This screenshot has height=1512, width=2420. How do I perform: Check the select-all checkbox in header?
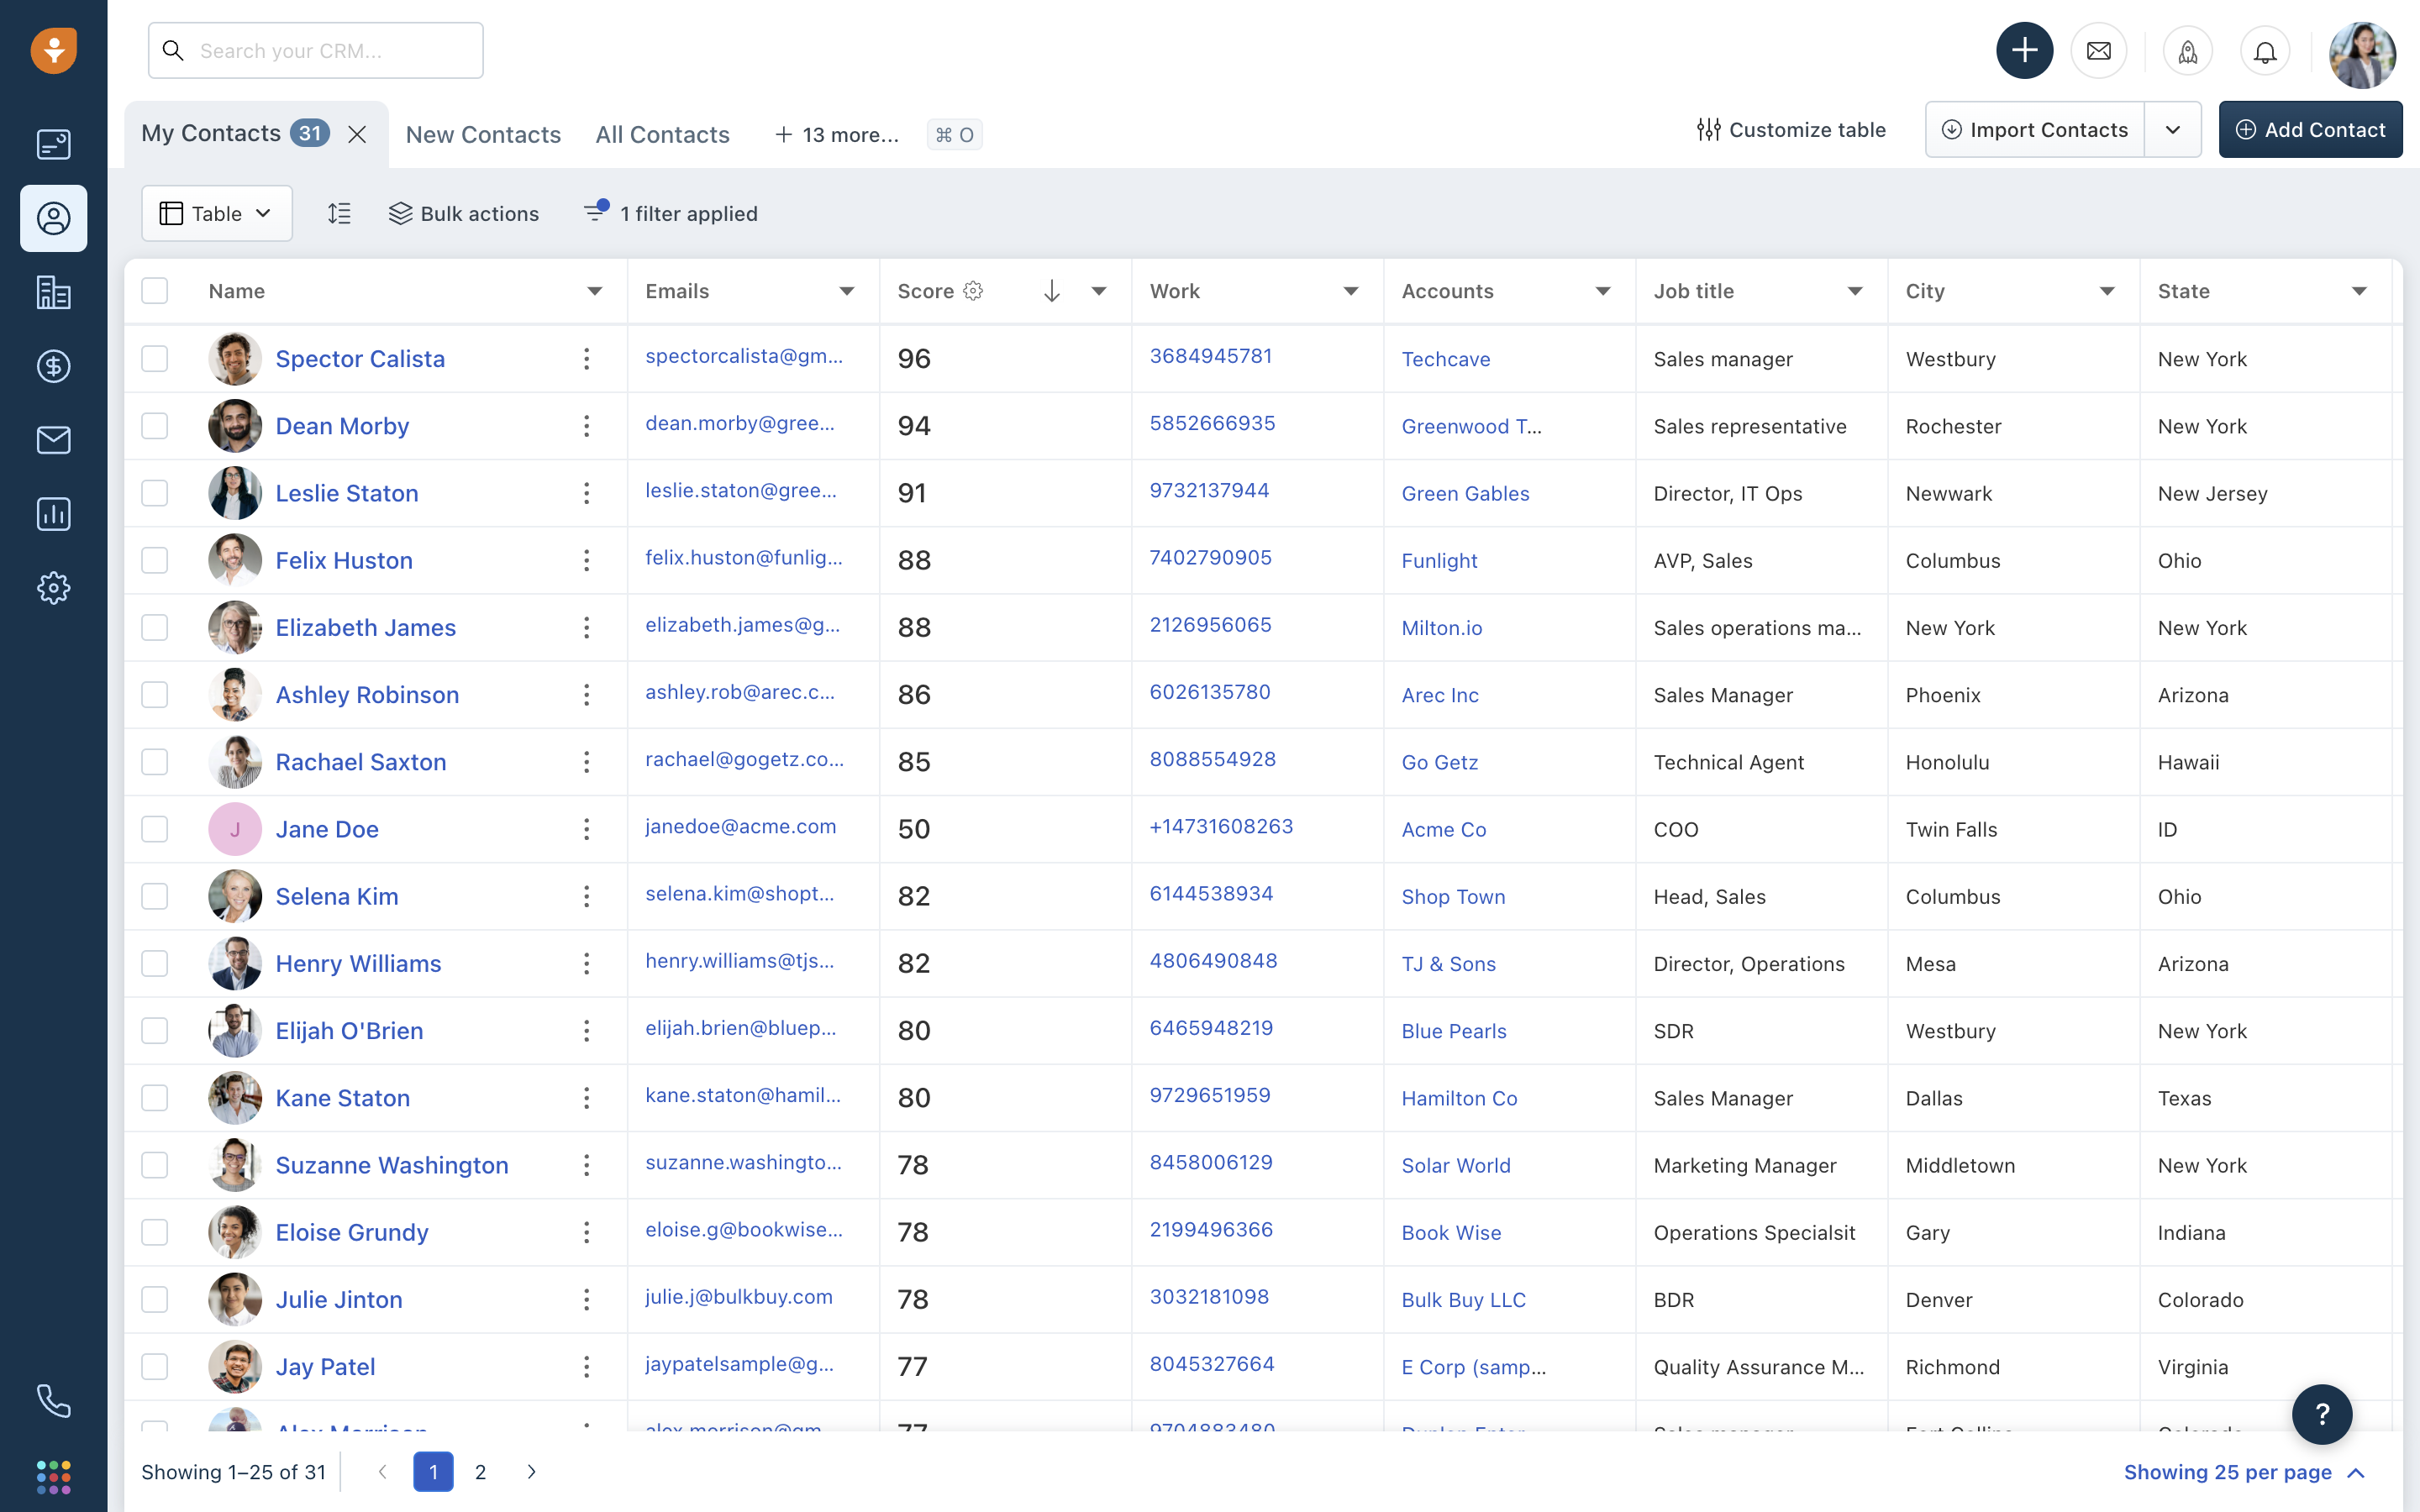[x=155, y=291]
